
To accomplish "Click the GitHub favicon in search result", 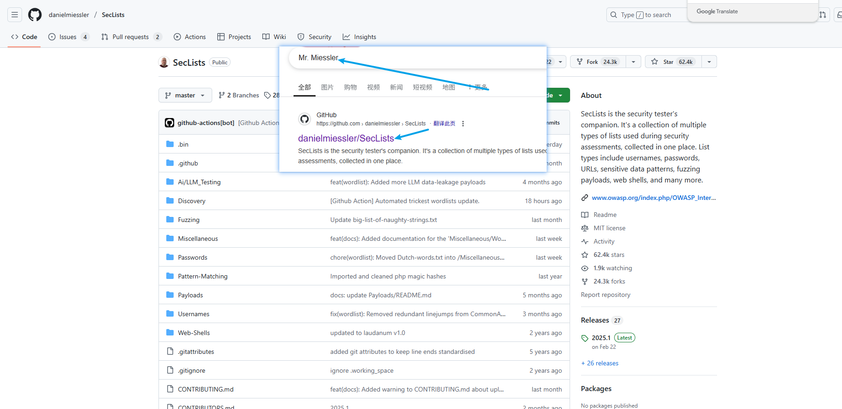I will pyautogui.click(x=305, y=119).
